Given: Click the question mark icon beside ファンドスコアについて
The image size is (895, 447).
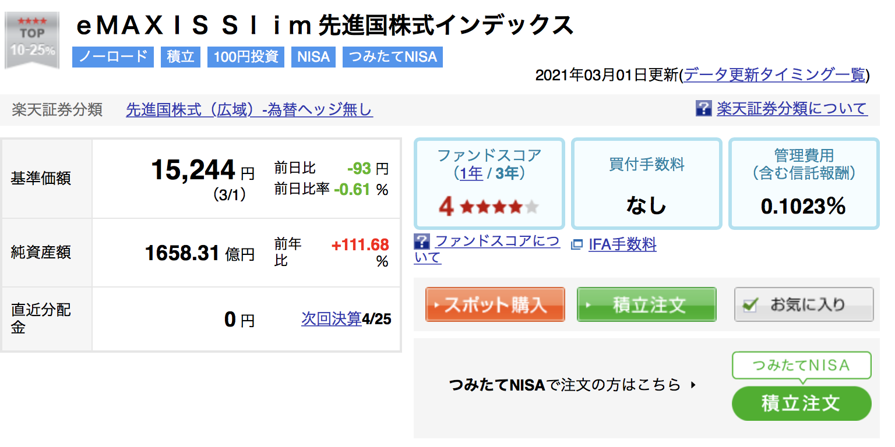Looking at the screenshot, I should tap(422, 242).
